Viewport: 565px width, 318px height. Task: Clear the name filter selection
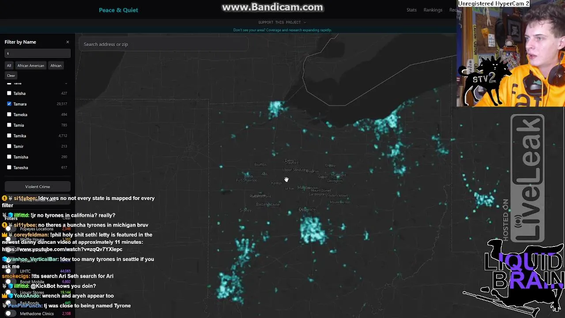point(11,76)
